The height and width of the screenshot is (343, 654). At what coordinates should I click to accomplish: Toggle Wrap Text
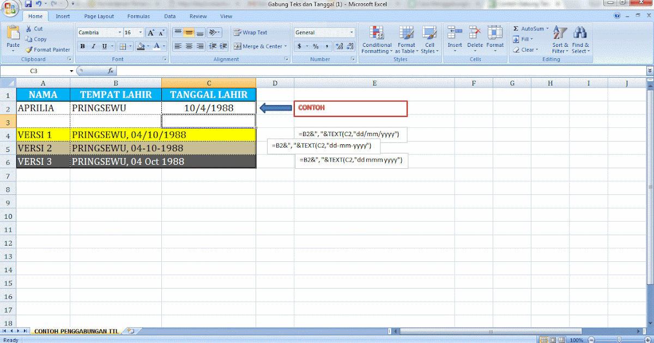click(251, 33)
